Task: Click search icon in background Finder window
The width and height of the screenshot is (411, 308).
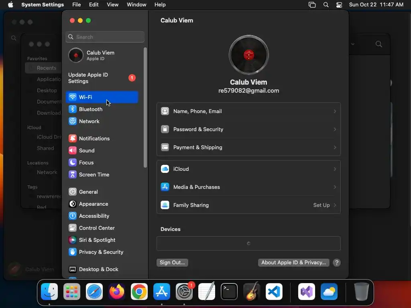Action: pos(379,44)
